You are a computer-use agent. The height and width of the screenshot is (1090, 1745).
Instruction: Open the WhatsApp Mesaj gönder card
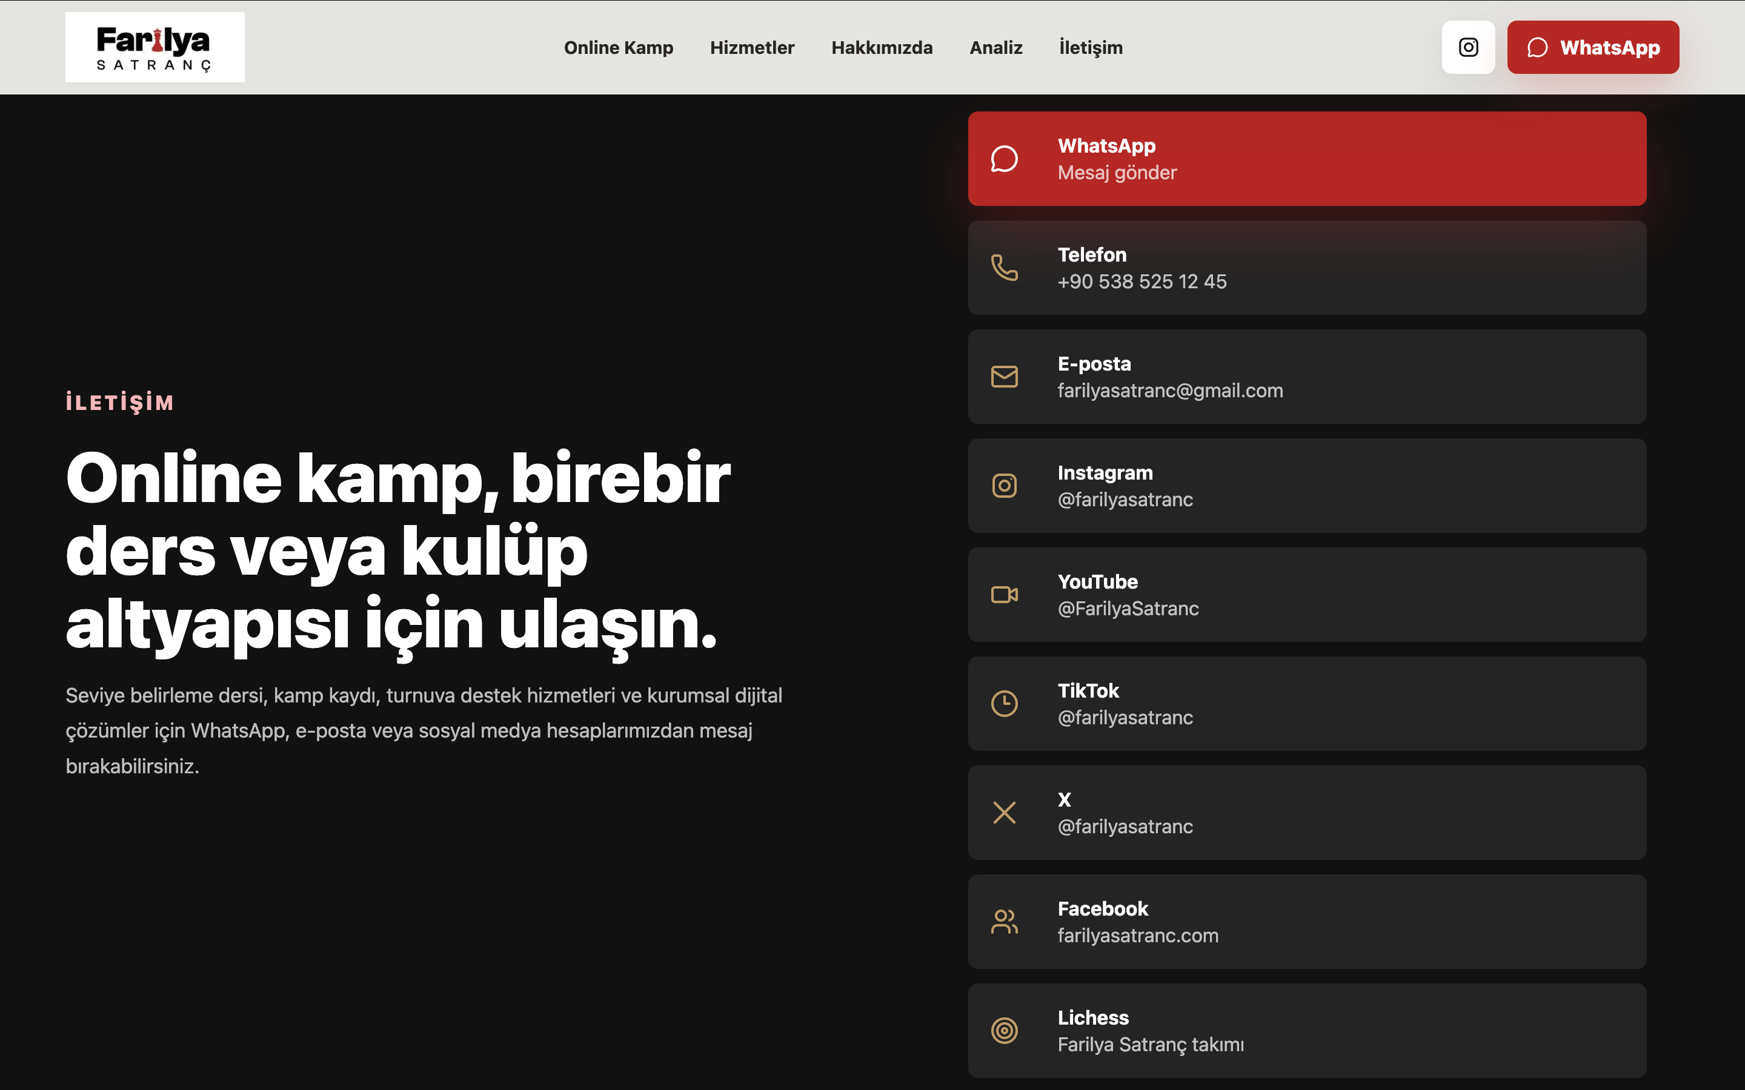click(x=1306, y=159)
